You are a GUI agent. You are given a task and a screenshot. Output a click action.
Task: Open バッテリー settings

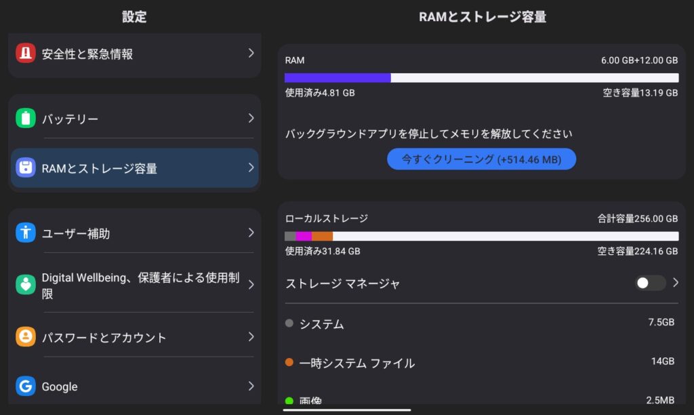135,118
